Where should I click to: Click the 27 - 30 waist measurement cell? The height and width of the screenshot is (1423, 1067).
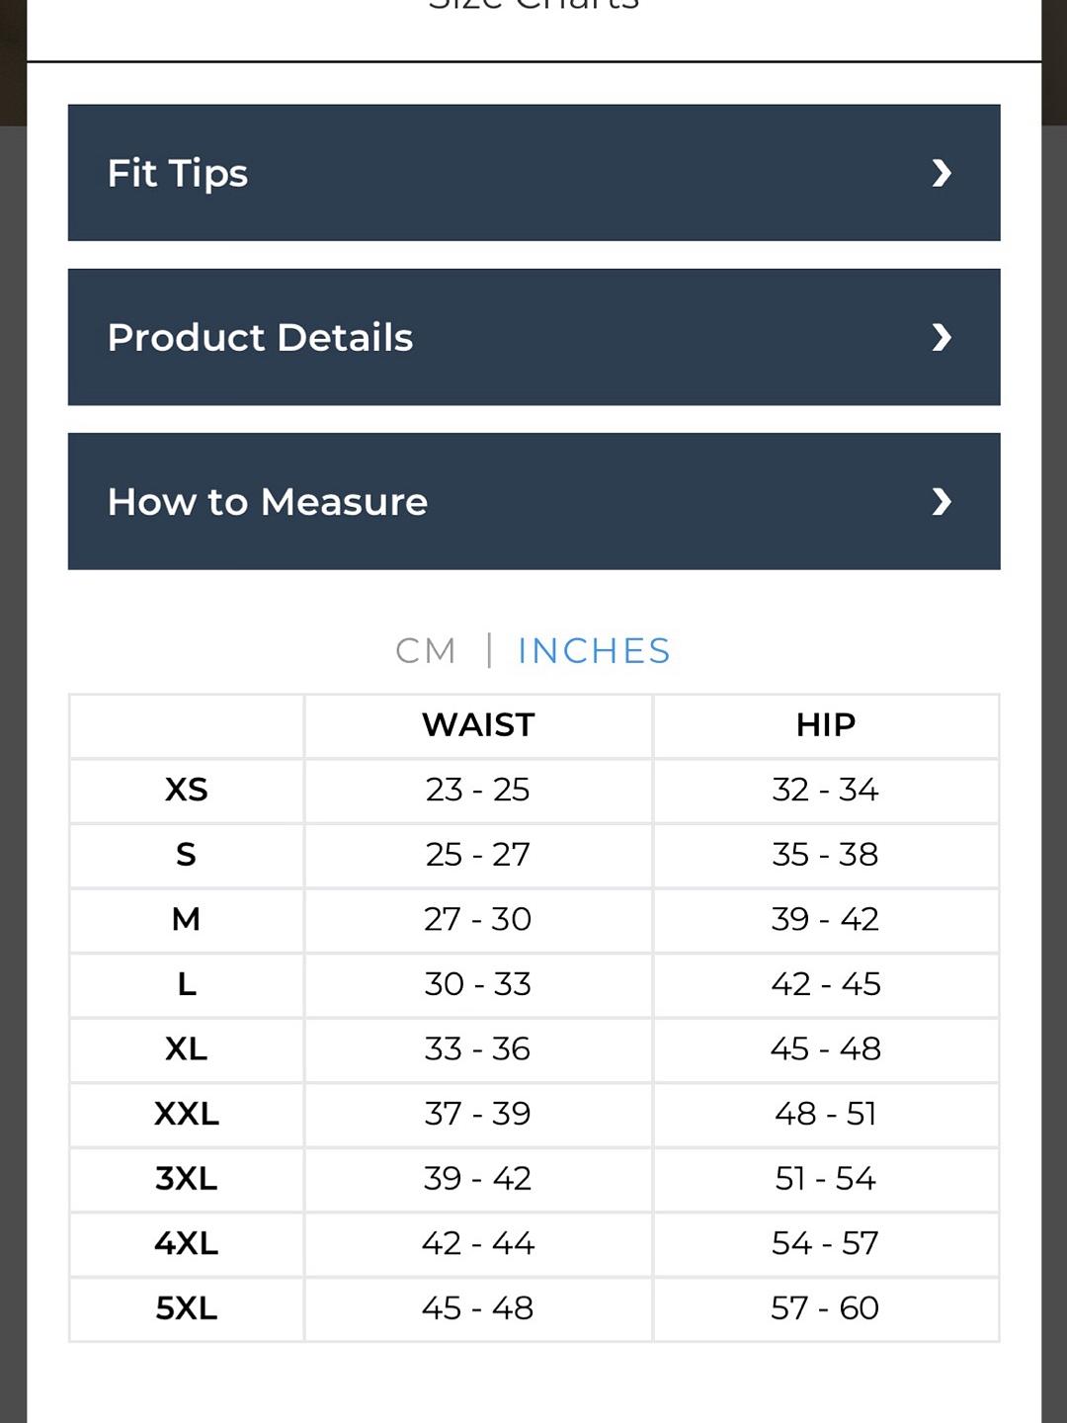pos(478,919)
